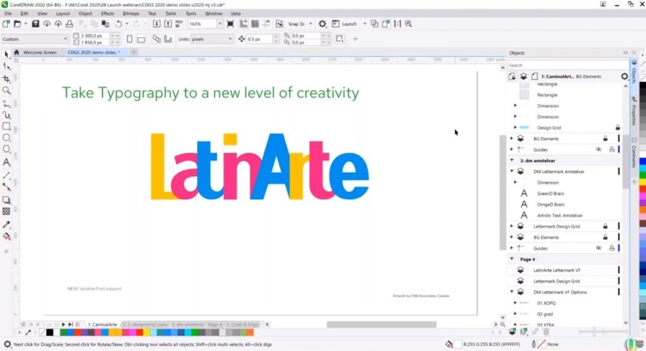Select the Color Eyedropper tool
The width and height of the screenshot is (646, 351).
point(6,225)
